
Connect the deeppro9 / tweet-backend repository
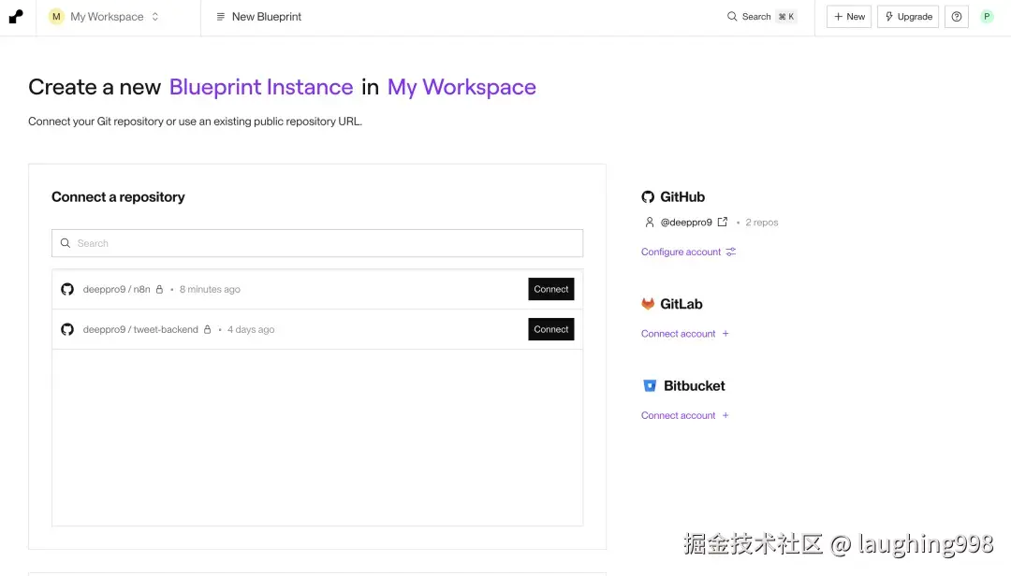click(x=550, y=329)
